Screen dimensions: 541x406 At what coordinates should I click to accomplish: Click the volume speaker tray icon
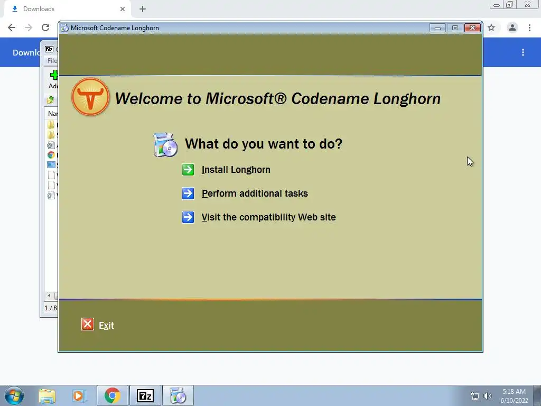click(488, 396)
